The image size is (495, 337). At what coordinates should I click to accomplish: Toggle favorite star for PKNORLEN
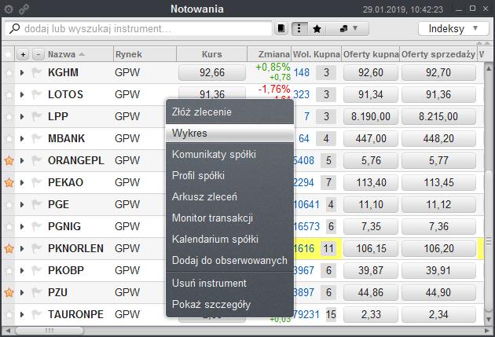coord(9,249)
